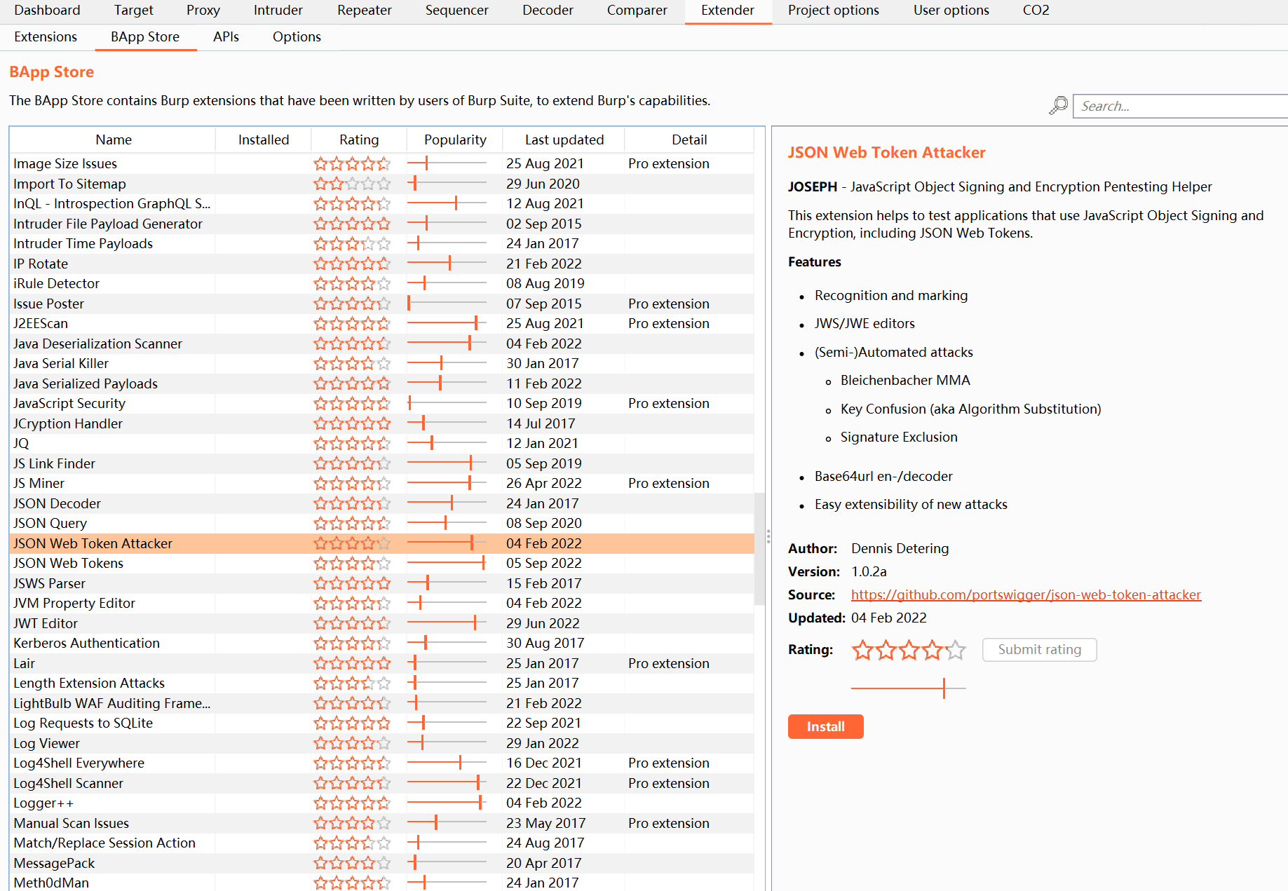Open Project options tab
The height and width of the screenshot is (891, 1288).
click(x=833, y=11)
